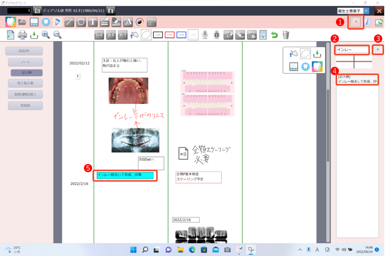Expand the 2022年 year section
This screenshot has height=256, width=388.
pyautogui.click(x=24, y=51)
